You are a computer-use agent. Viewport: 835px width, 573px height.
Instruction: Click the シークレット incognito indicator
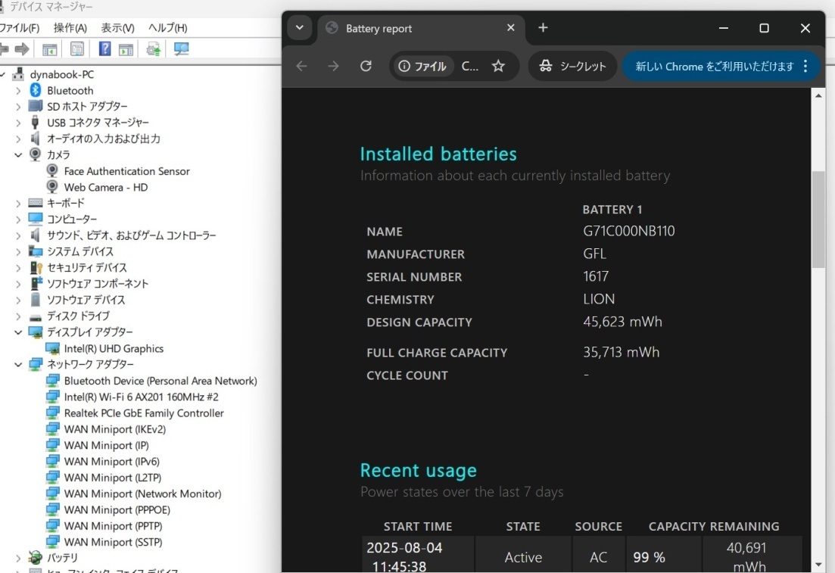click(x=573, y=67)
